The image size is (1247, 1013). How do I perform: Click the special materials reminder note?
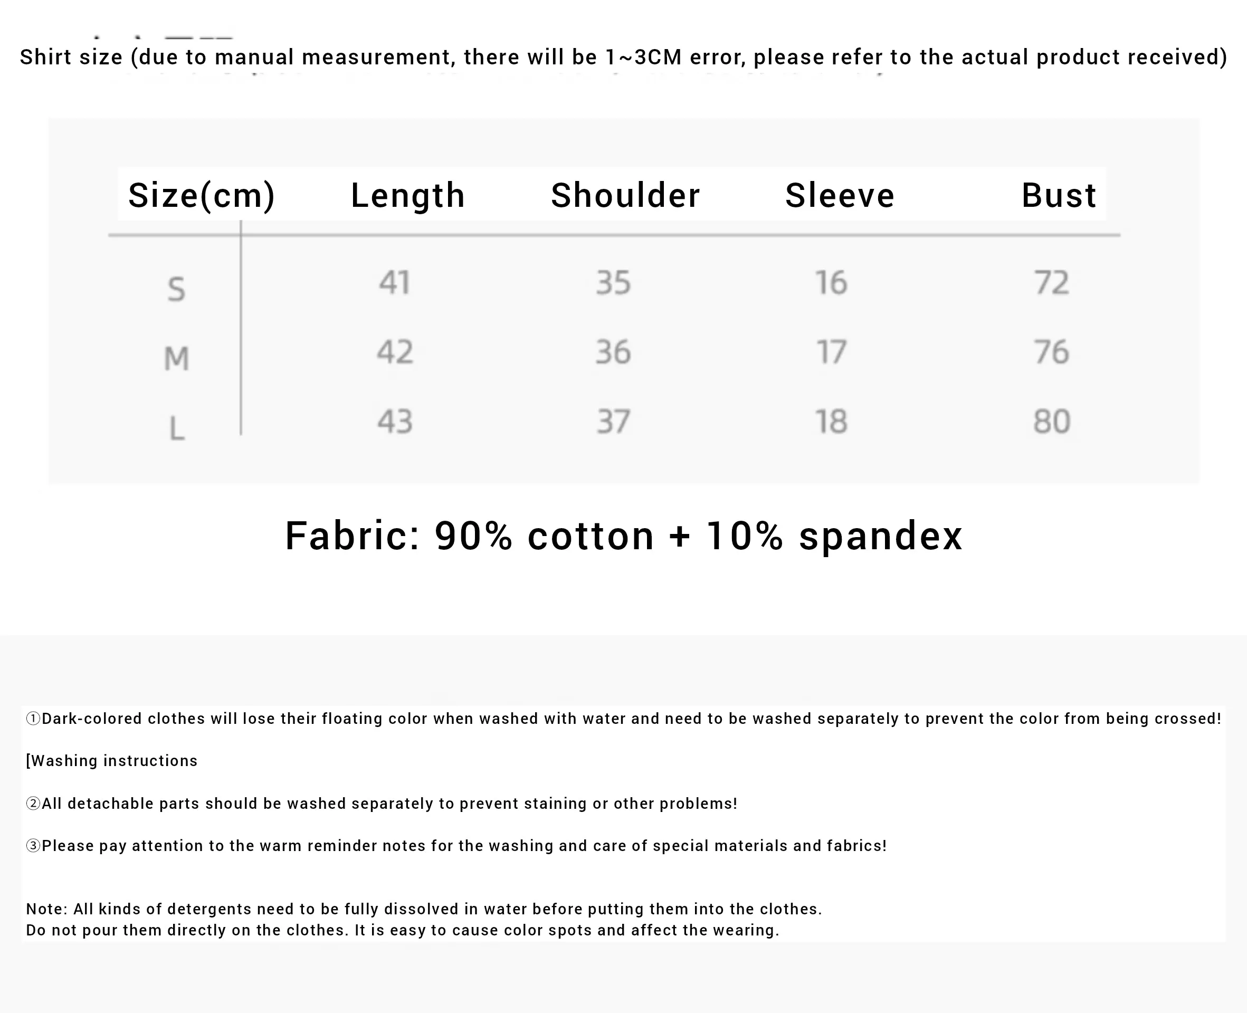pyautogui.click(x=456, y=846)
